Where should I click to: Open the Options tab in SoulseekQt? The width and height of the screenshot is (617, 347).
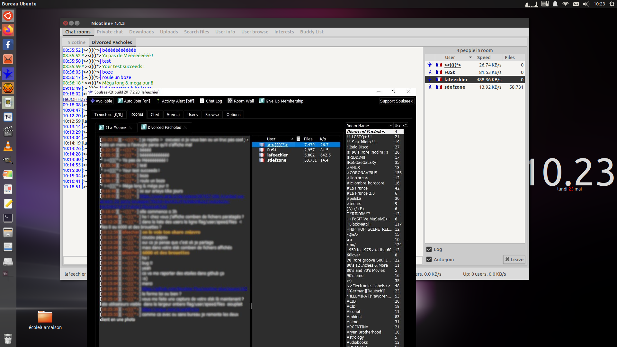[x=233, y=114]
